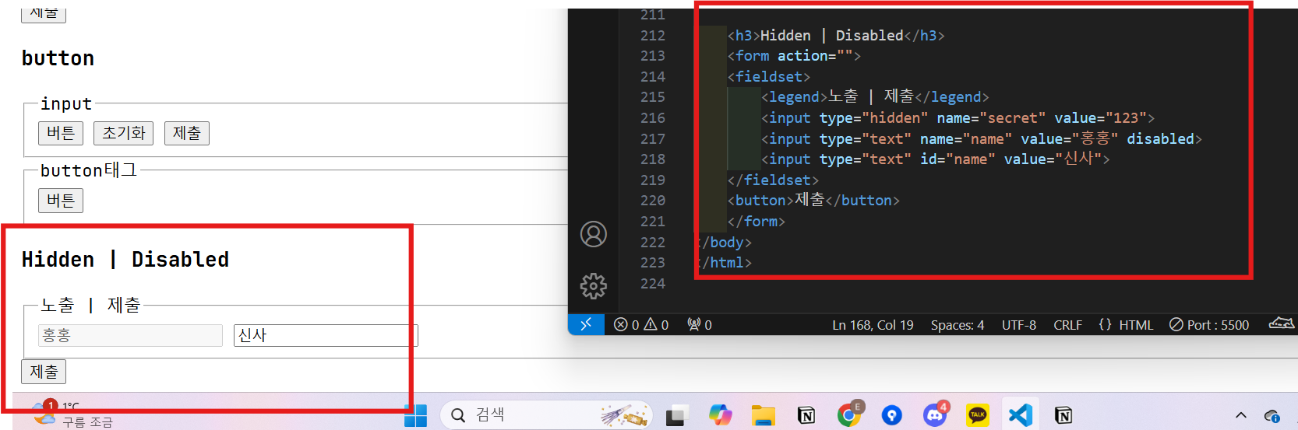1298x430 pixels.
Task: Click line number 216 in the editor gutter
Action: pos(652,118)
